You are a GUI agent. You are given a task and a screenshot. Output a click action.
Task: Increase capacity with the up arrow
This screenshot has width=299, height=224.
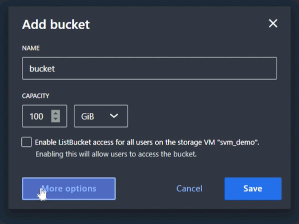tap(56, 113)
